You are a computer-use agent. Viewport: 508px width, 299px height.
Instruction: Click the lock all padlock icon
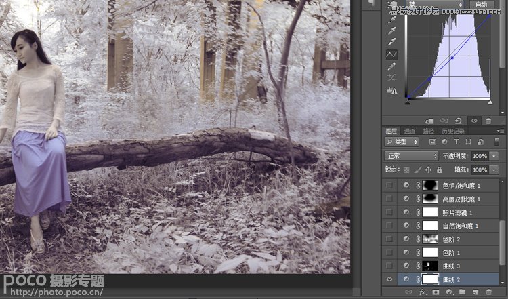[x=439, y=170]
